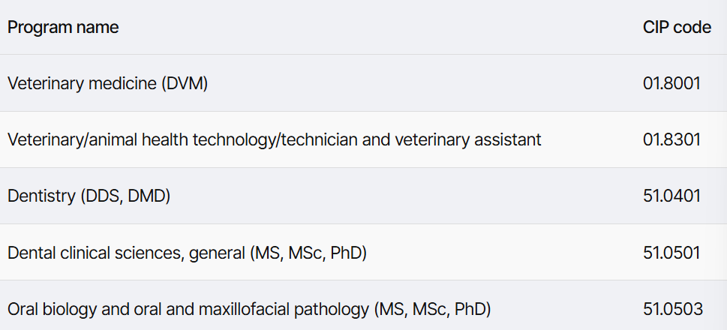Click the words veterinary assistant

tap(468, 140)
